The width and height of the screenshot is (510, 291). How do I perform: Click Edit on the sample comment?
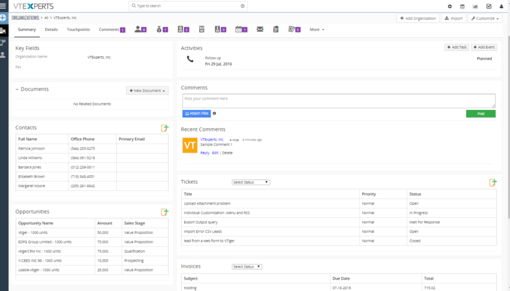[215, 153]
